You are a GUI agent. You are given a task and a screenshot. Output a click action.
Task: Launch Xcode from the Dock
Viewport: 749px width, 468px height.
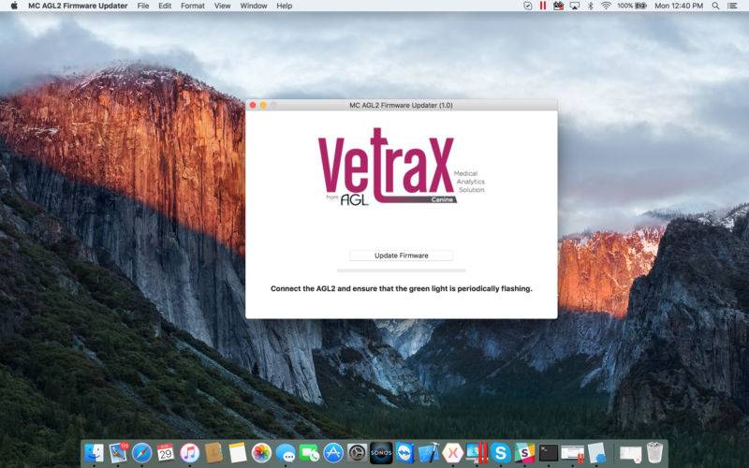point(429,452)
